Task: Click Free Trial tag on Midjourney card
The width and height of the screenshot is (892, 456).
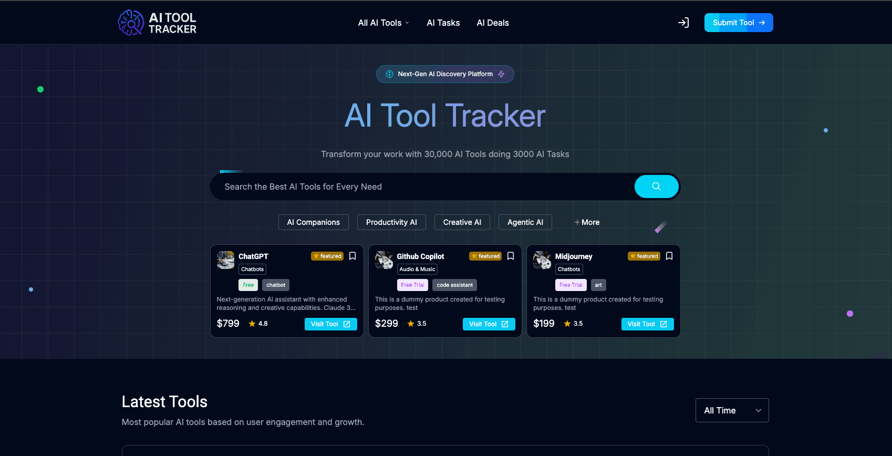Action: tap(571, 285)
